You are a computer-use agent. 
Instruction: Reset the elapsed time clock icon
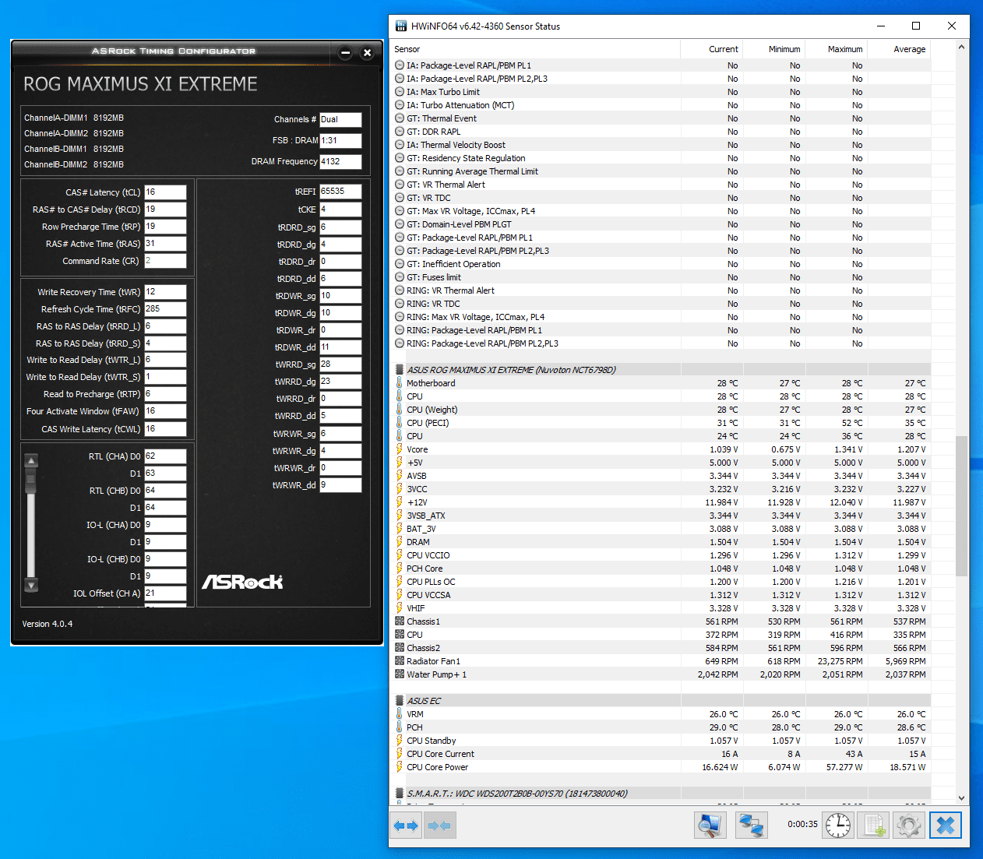[x=838, y=825]
